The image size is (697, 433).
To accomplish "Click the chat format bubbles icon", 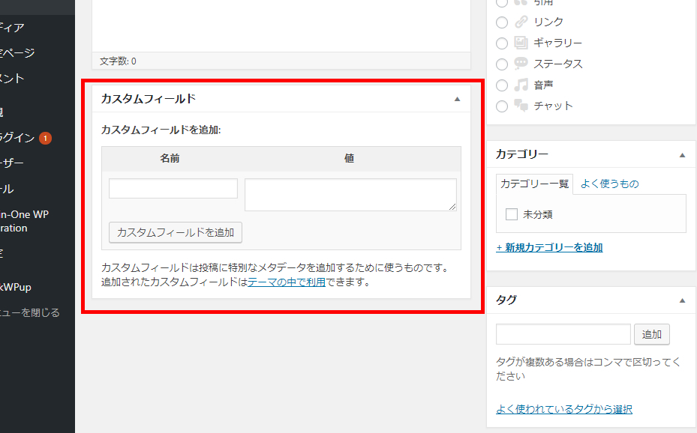I will click(521, 106).
